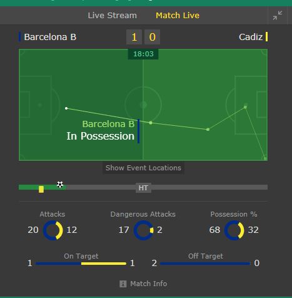This screenshot has width=292, height=298.
Task: Select the Match Live tab
Action: pos(178,16)
